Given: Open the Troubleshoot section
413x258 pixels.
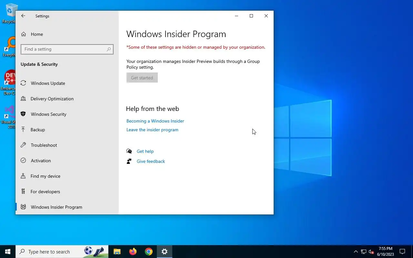Looking at the screenshot, I should tap(67, 145).
